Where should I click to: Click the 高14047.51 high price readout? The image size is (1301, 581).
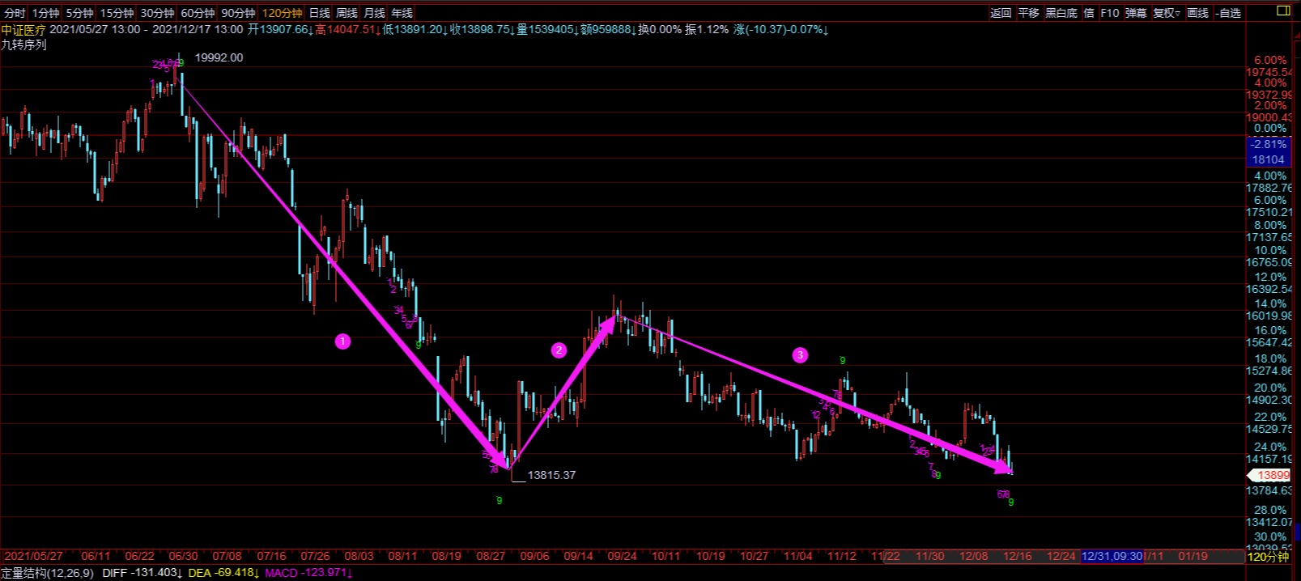click(346, 30)
